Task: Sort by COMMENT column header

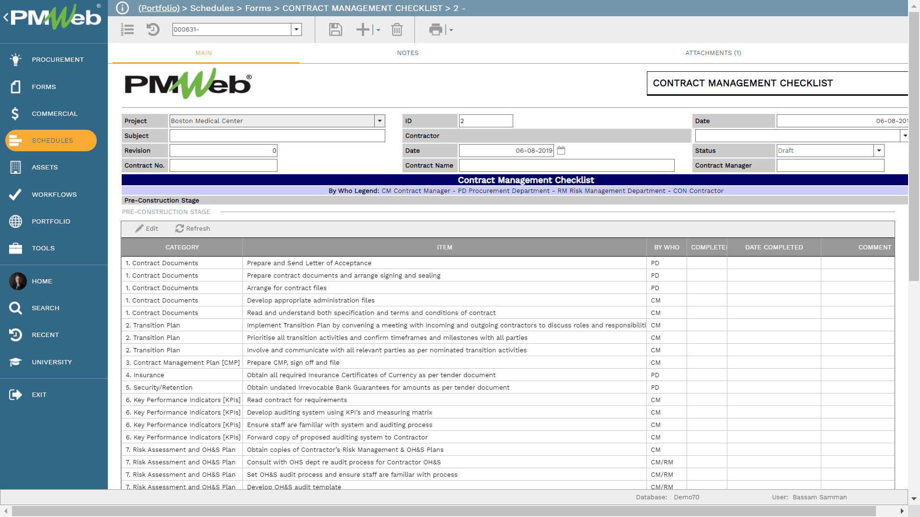Action: [858, 247]
